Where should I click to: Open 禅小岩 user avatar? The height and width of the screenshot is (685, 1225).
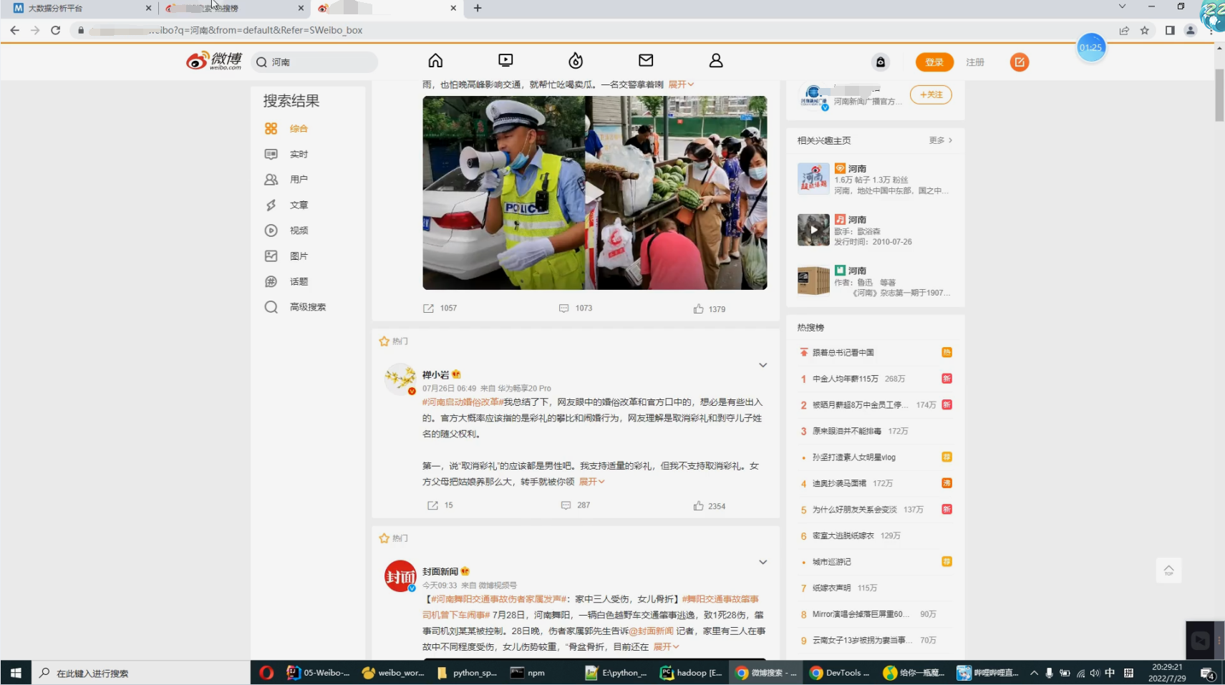pyautogui.click(x=400, y=379)
